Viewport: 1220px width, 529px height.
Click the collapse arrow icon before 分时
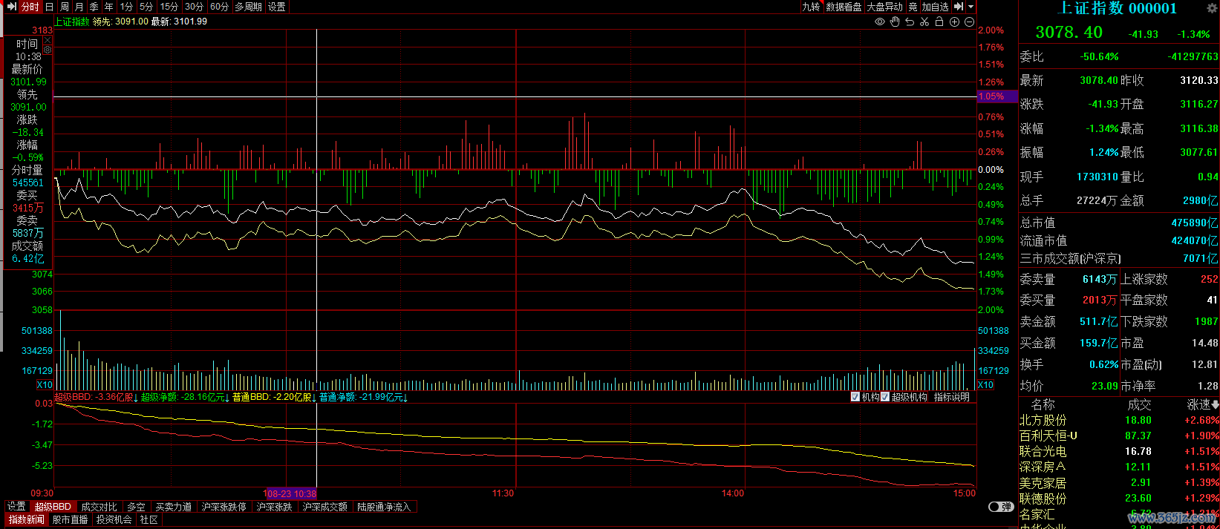tap(11, 7)
